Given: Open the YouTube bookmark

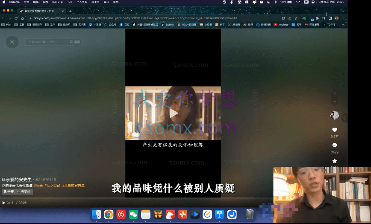Looking at the screenshot, I should tap(281, 25).
